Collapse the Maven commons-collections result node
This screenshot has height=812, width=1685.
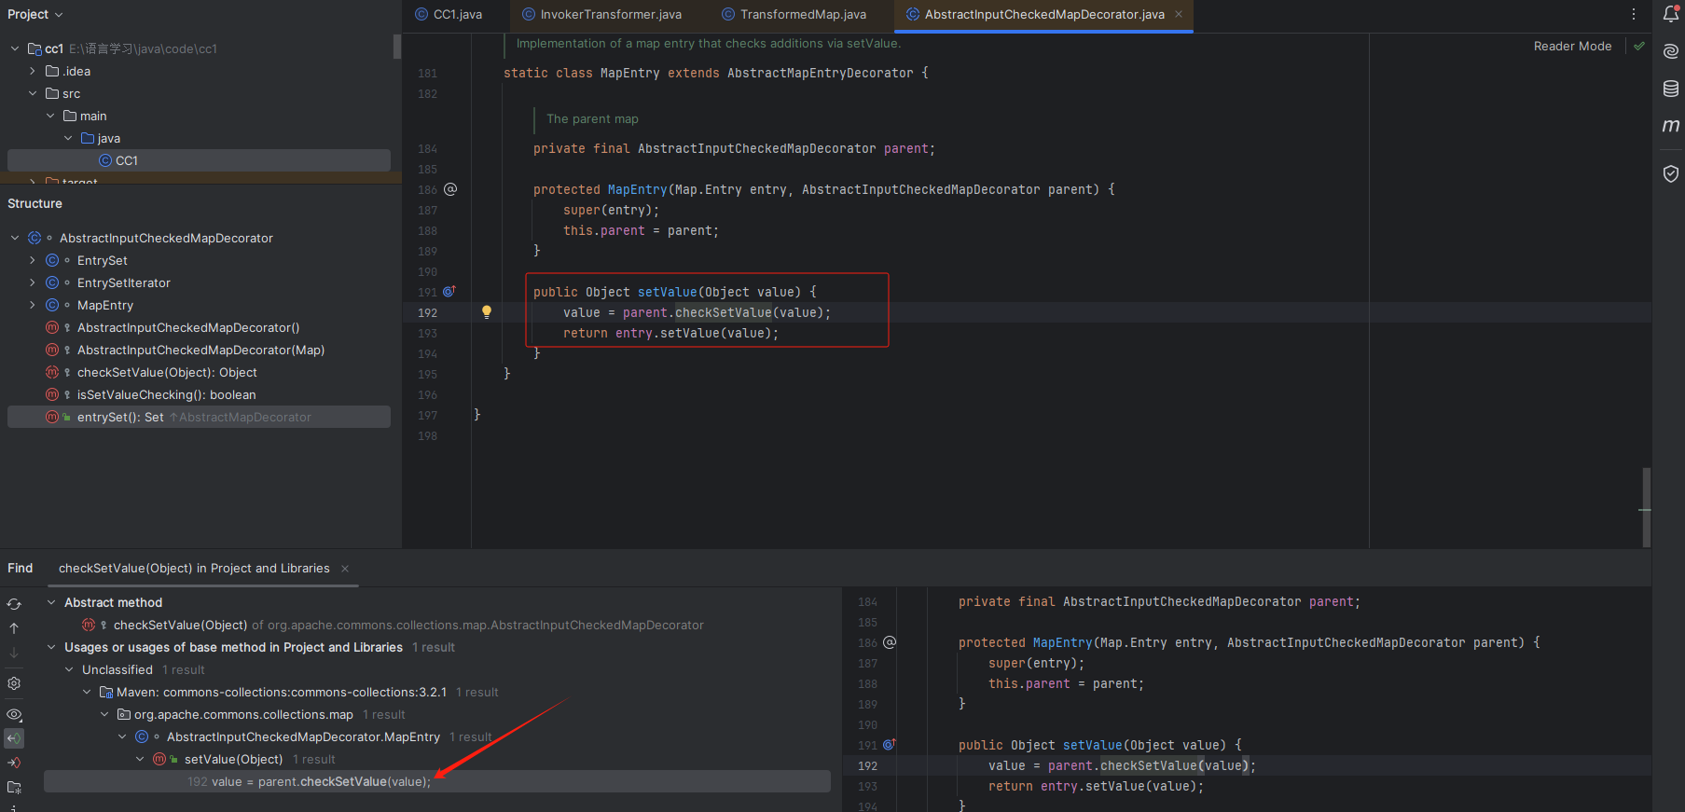[x=87, y=692]
